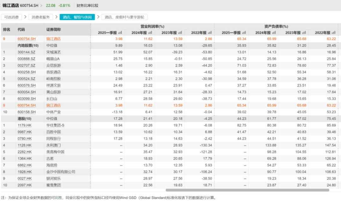This screenshot has height=201, width=341.
Task: Click chart icon next to 营业利润率 2023年报
Action: [180, 33]
